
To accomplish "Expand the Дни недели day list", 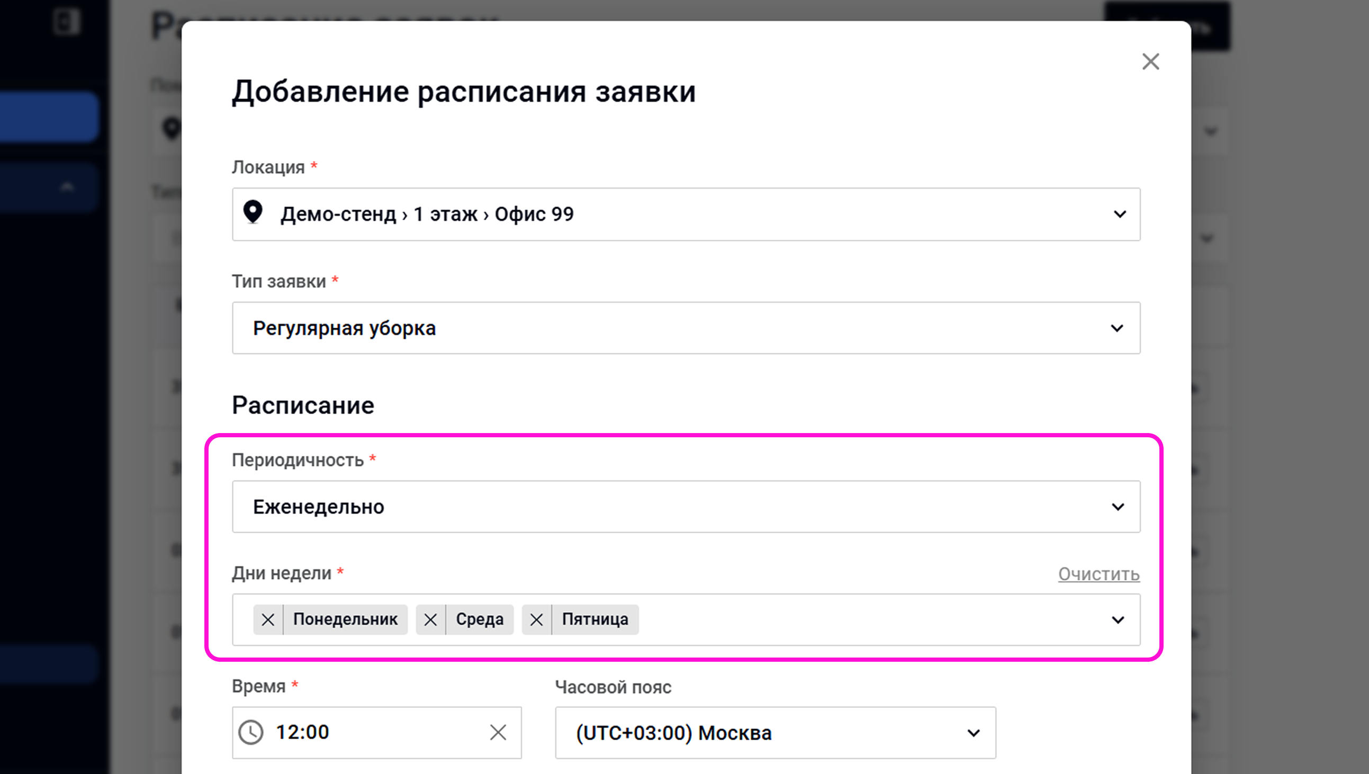I will [x=1118, y=620].
